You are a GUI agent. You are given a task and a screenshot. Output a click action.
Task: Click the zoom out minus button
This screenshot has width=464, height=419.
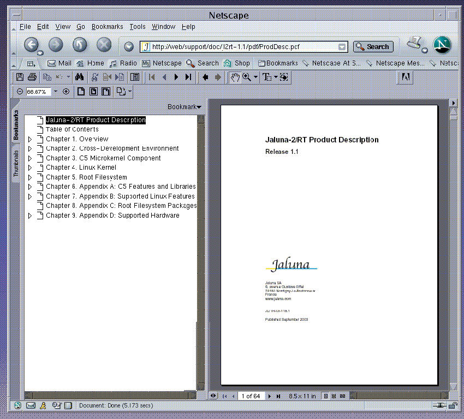coord(20,92)
